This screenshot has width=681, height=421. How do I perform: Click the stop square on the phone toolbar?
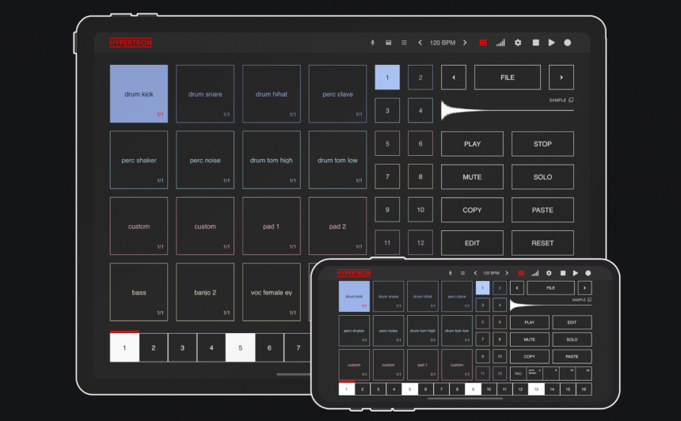pos(563,273)
